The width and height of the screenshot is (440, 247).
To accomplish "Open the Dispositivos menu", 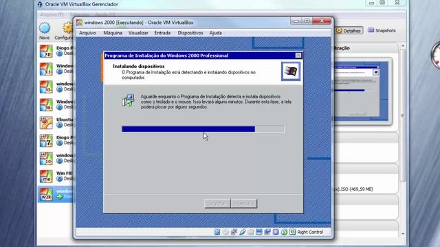I will pyautogui.click(x=190, y=33).
